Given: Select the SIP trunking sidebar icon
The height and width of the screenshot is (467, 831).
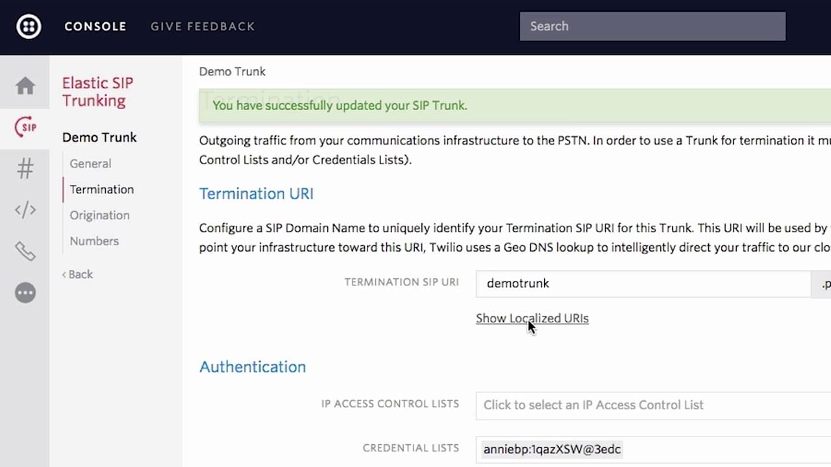Looking at the screenshot, I should pyautogui.click(x=25, y=127).
